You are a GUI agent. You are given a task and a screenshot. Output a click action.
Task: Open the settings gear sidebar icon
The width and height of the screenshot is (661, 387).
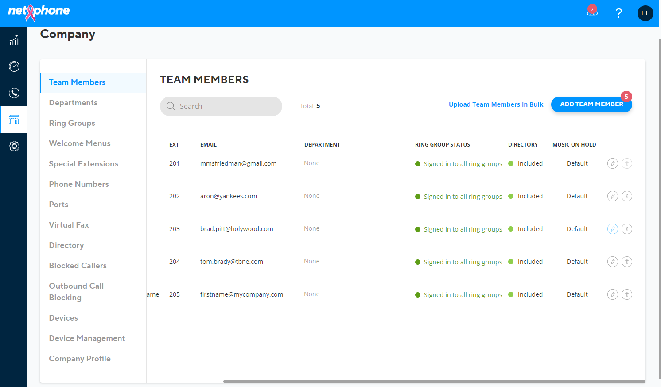coord(14,146)
